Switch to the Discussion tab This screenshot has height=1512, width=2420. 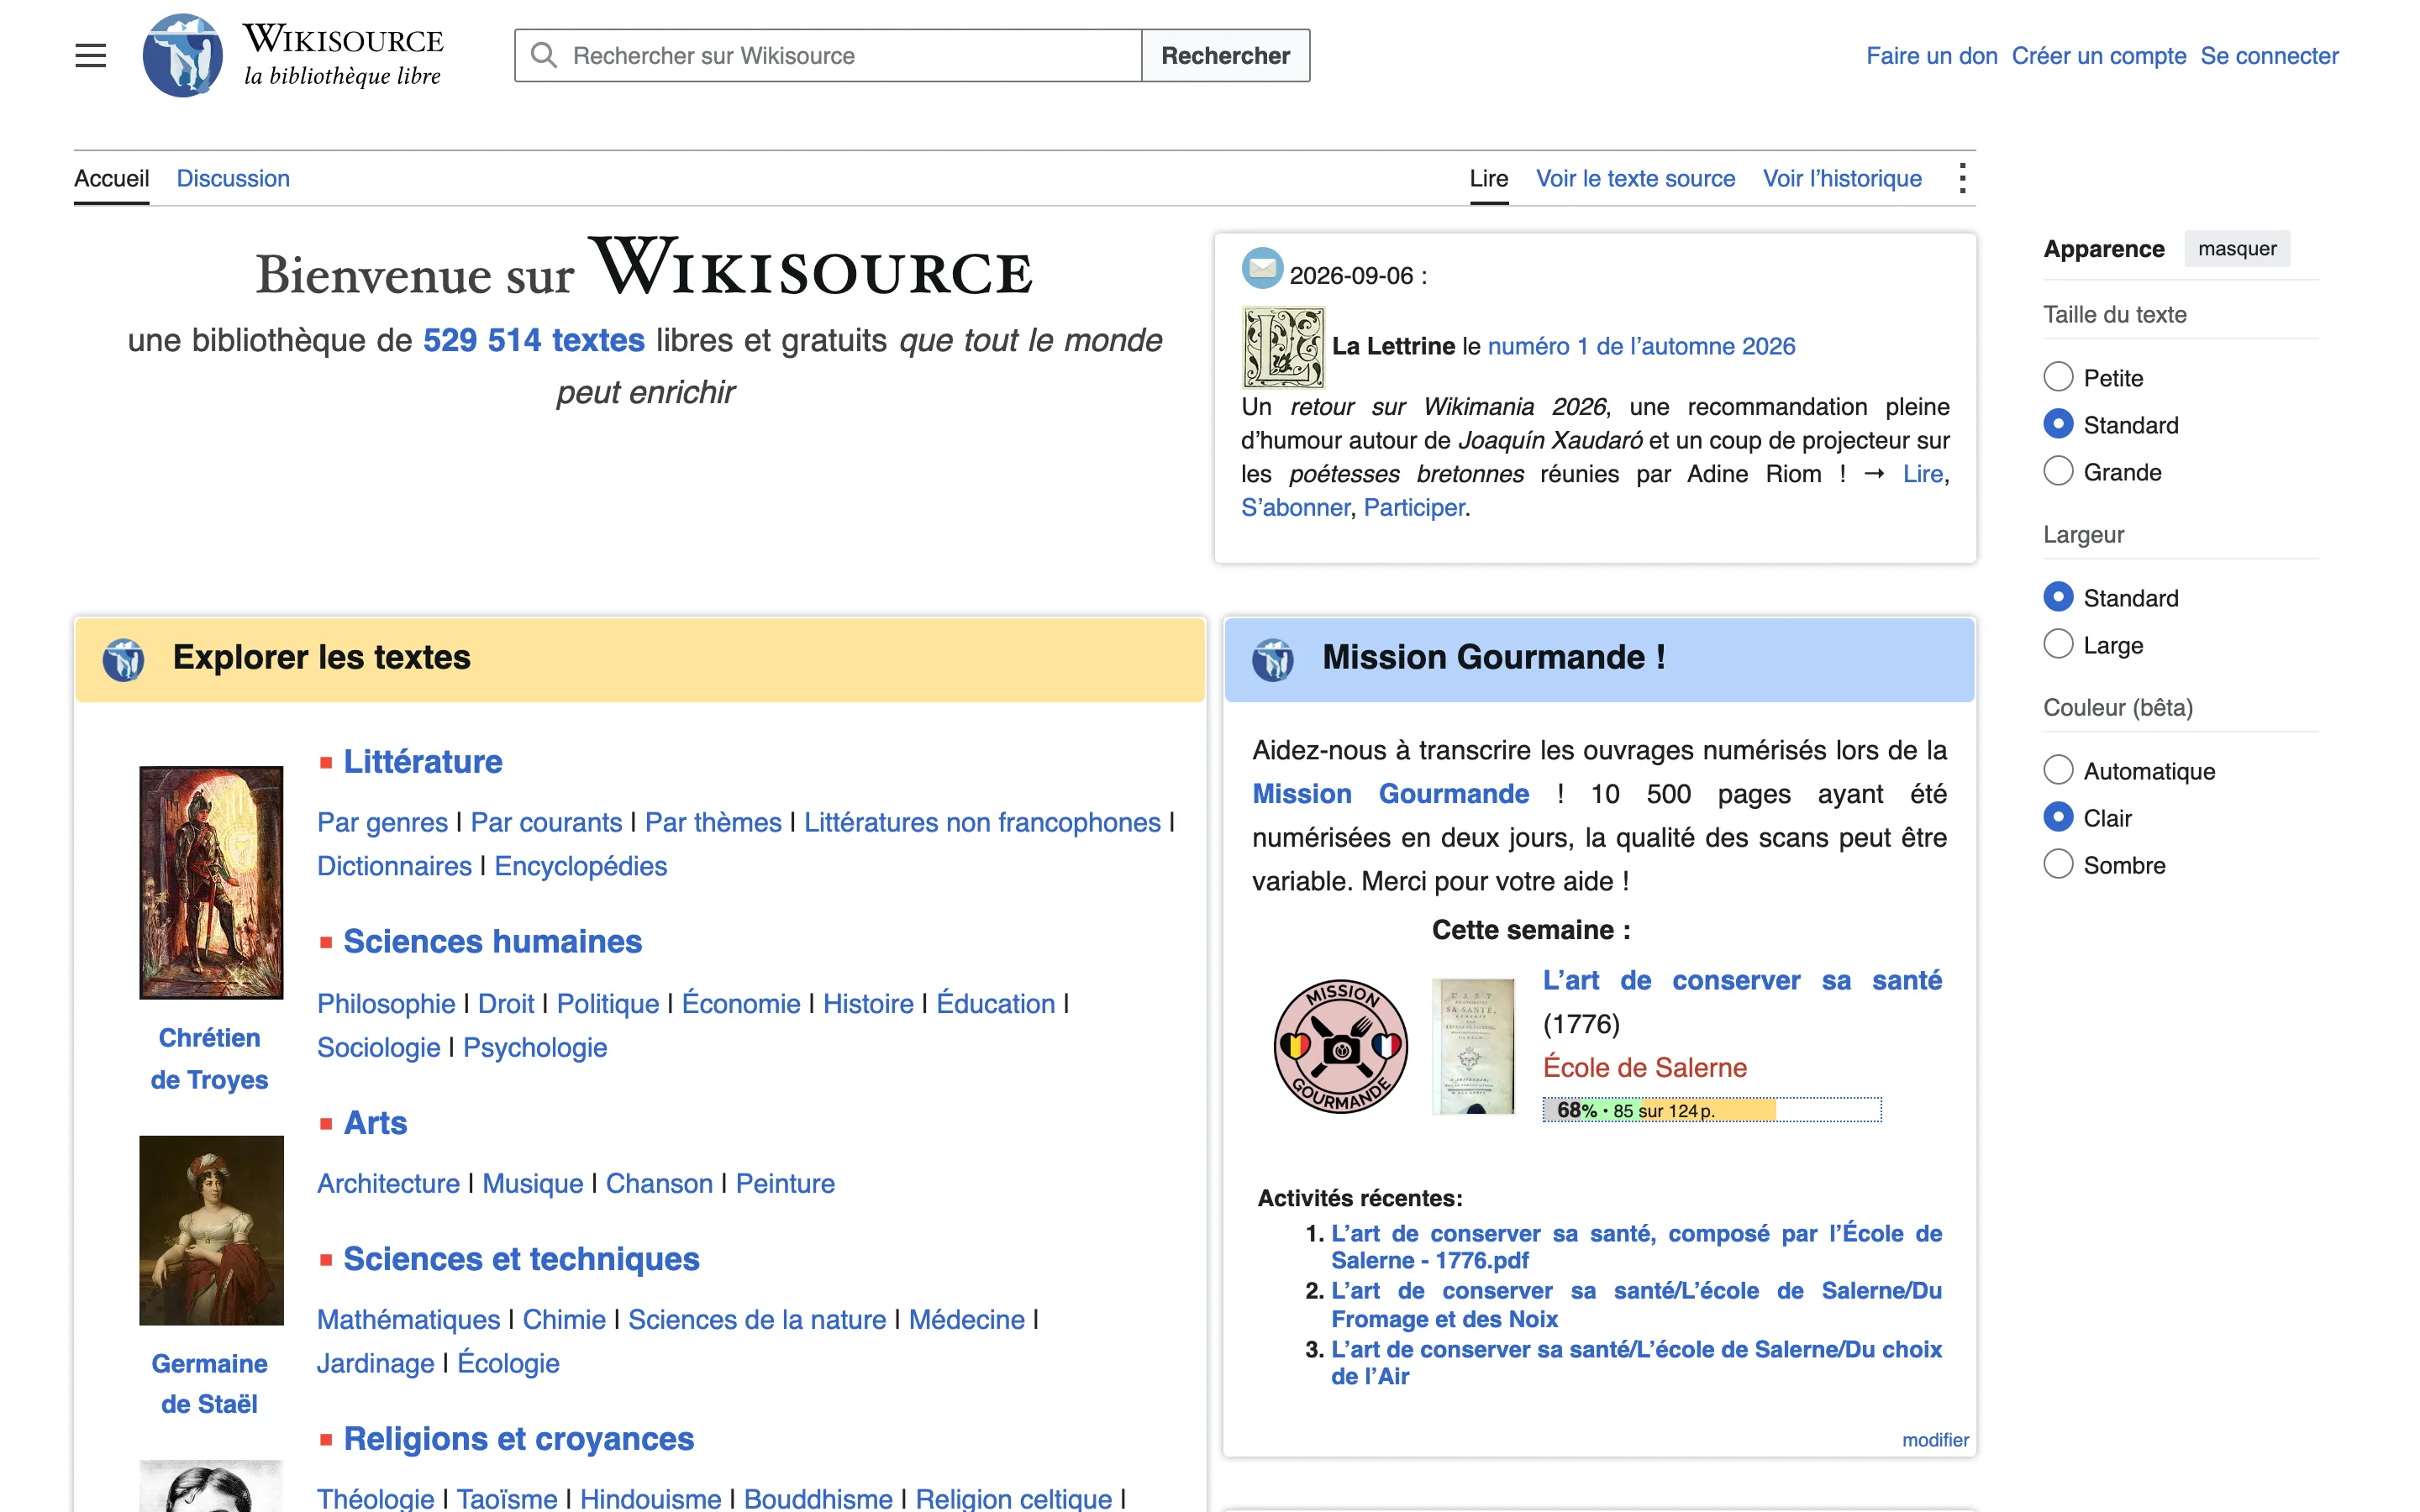(x=233, y=178)
